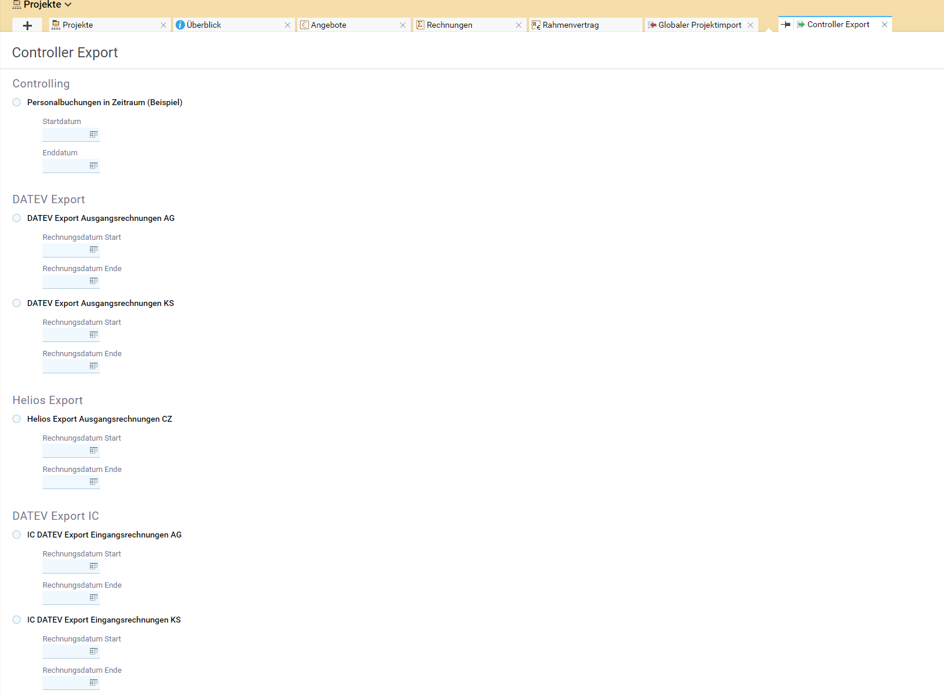Open calendar picker for Startdatum
The width and height of the screenshot is (944, 697).
[93, 135]
